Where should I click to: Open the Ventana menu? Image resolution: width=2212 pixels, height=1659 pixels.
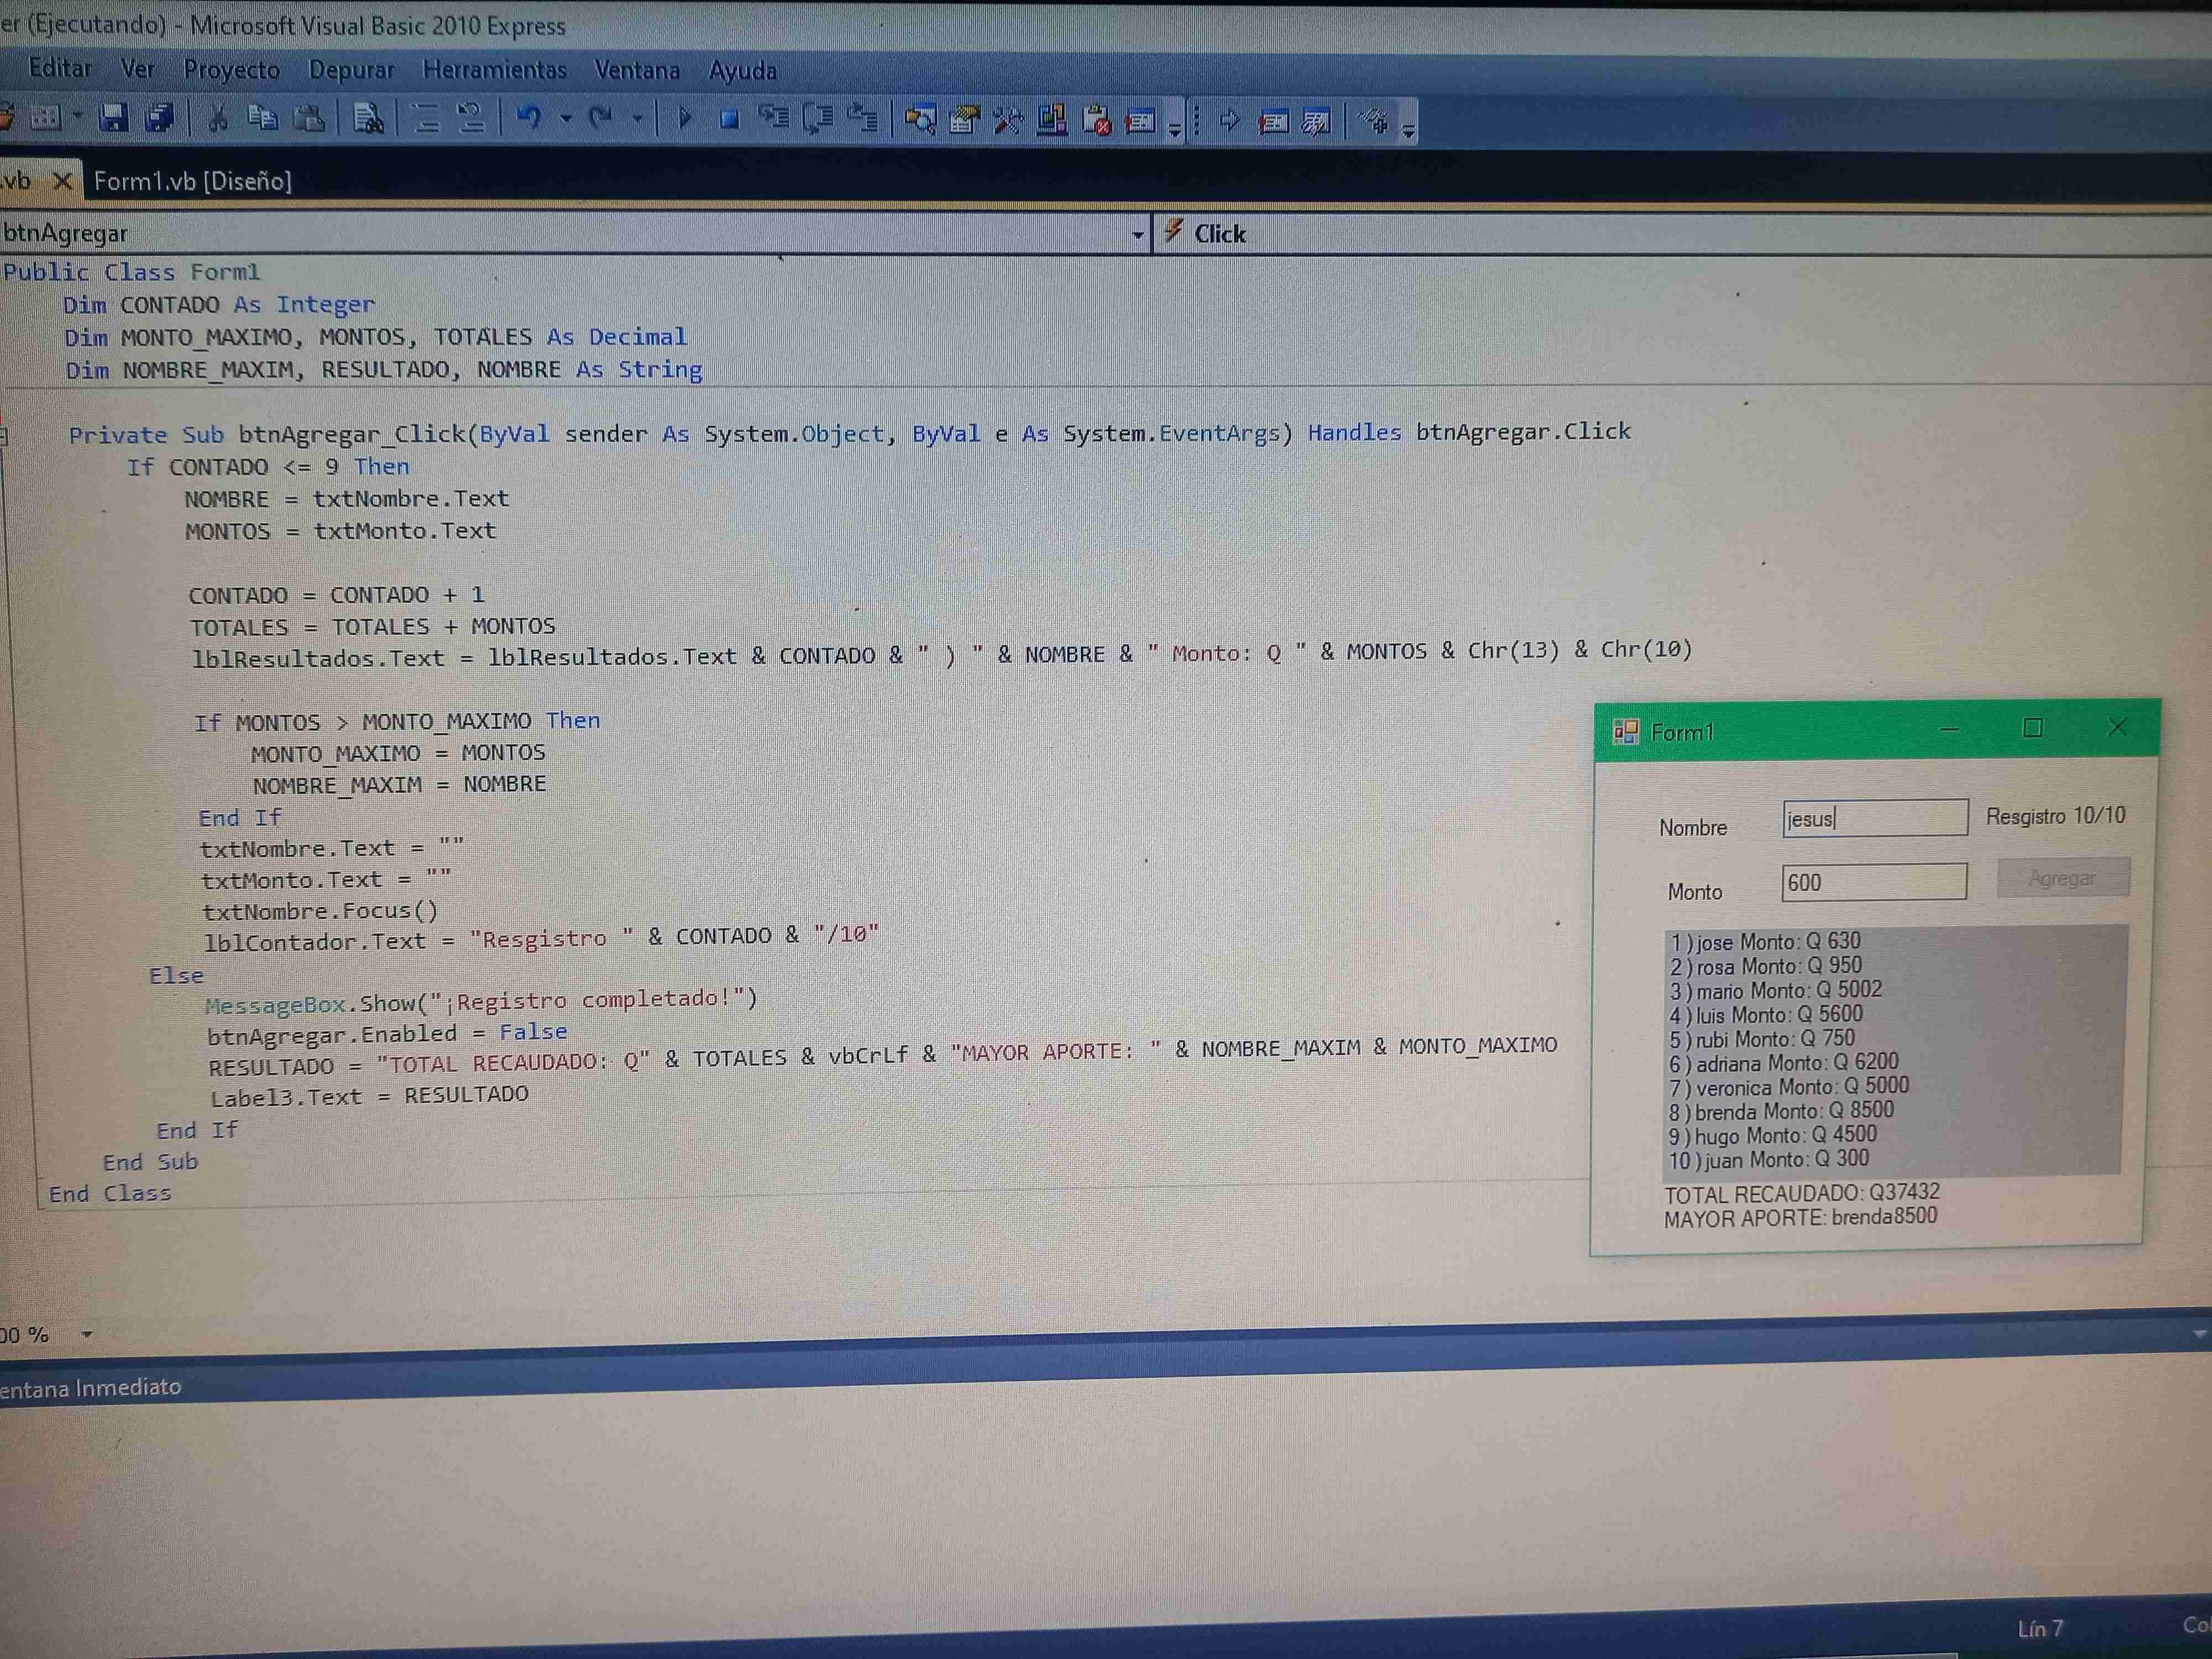637,70
